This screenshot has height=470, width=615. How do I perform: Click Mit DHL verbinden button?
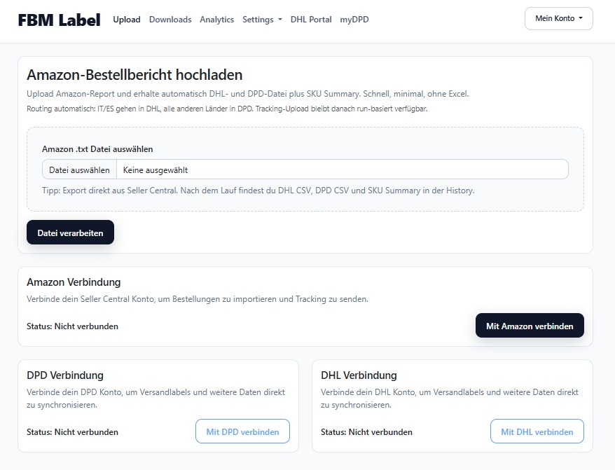(537, 431)
